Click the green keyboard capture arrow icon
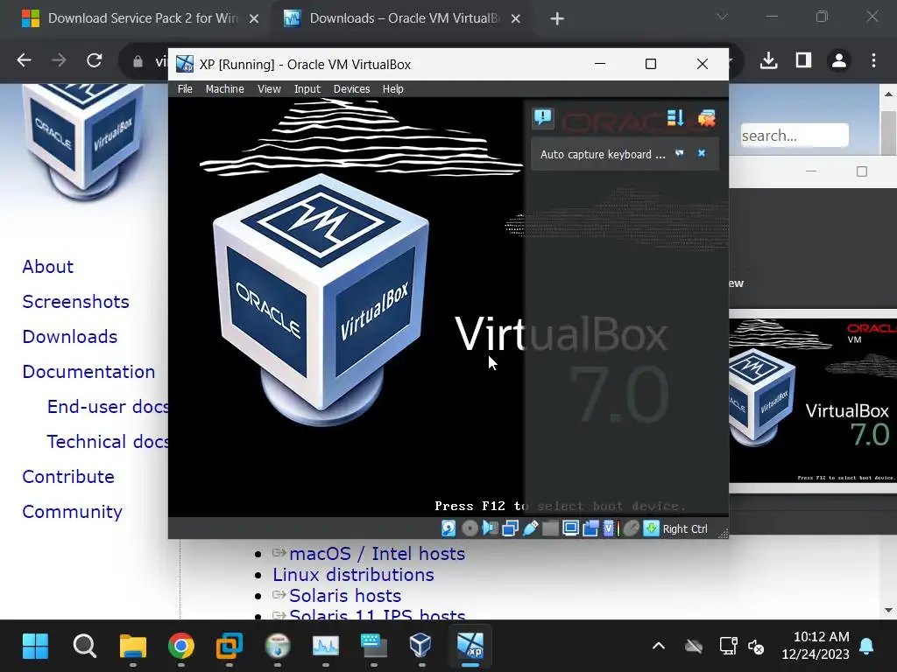 click(651, 528)
